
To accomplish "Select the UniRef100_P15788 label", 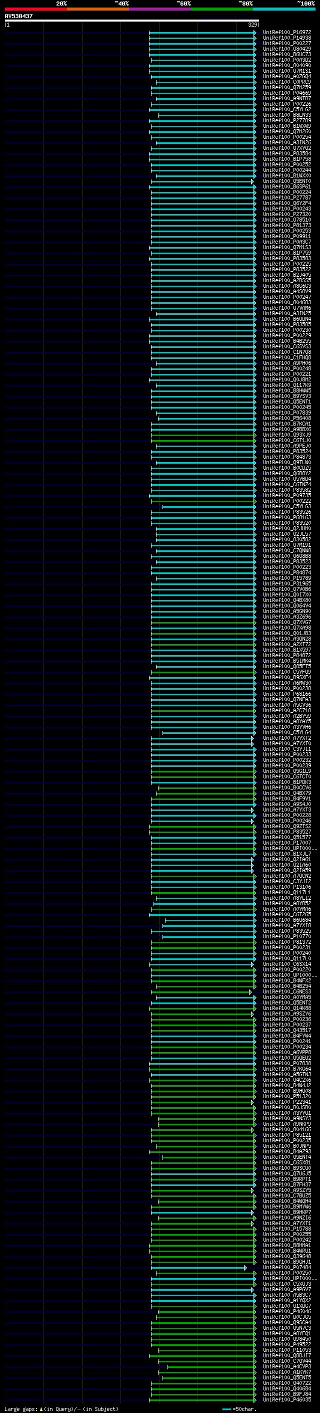I will coord(286,1229).
